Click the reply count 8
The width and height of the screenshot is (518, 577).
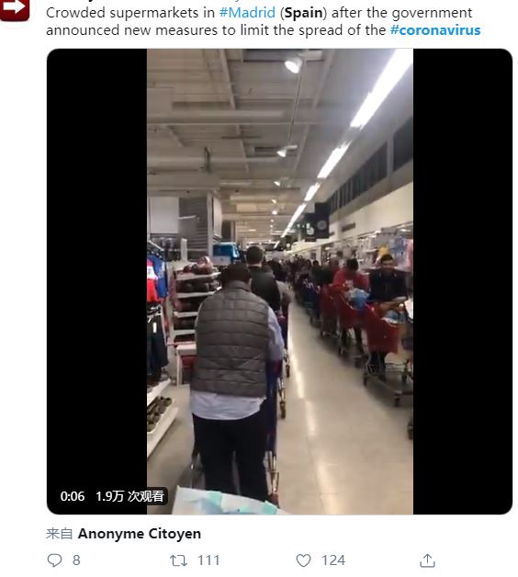click(x=76, y=560)
